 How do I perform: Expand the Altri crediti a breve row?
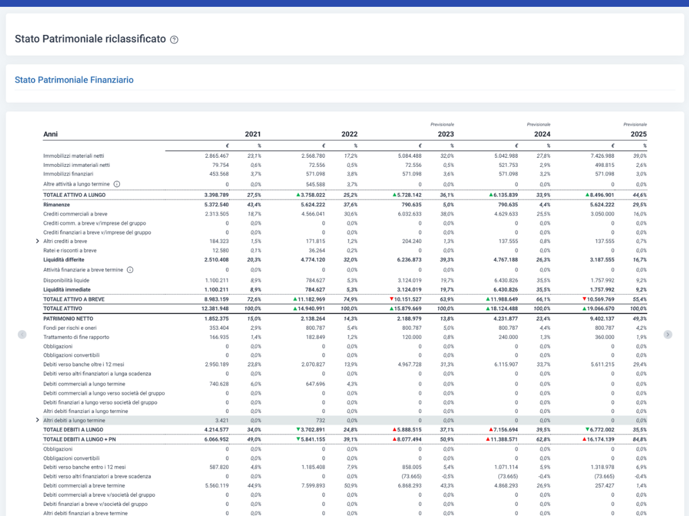pyautogui.click(x=37, y=241)
